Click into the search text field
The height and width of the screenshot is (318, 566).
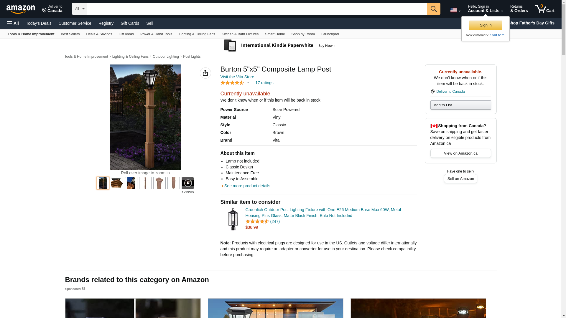point(256,9)
